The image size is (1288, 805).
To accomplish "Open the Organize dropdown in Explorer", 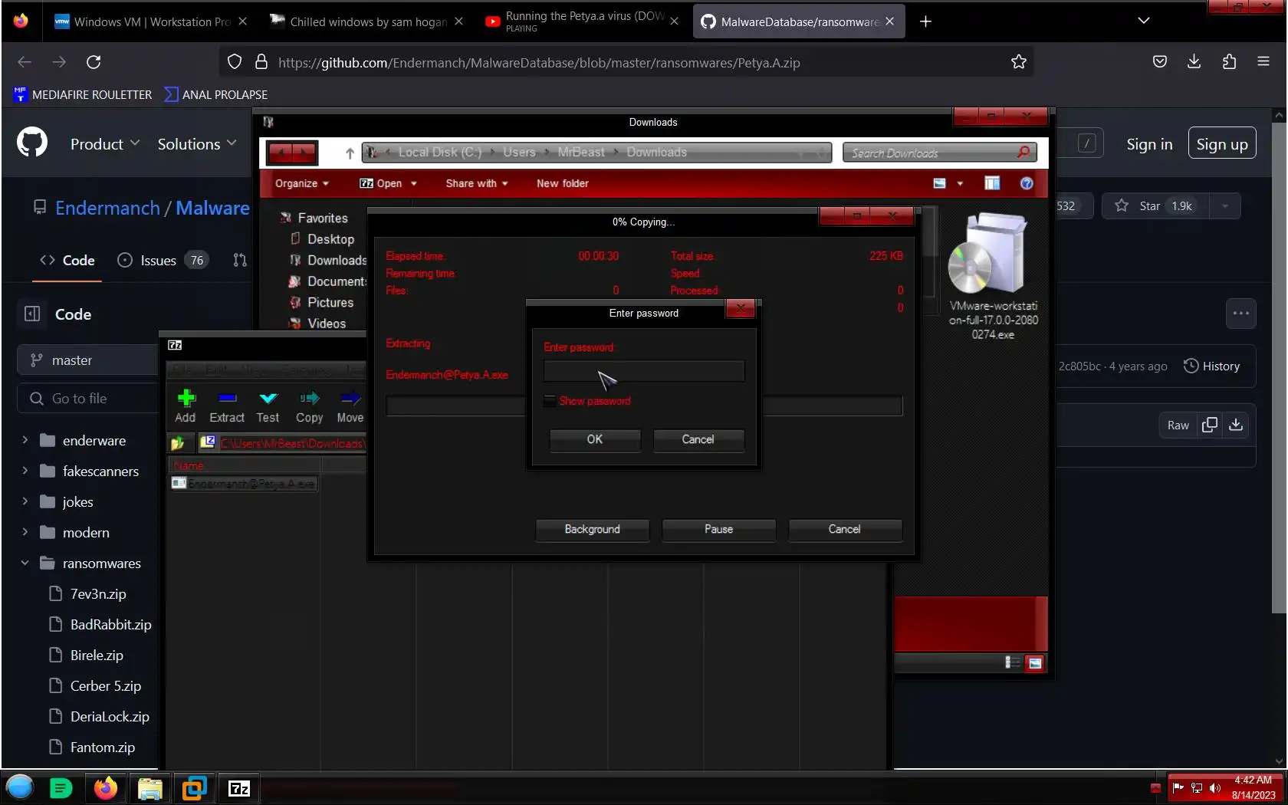I will click(x=302, y=183).
